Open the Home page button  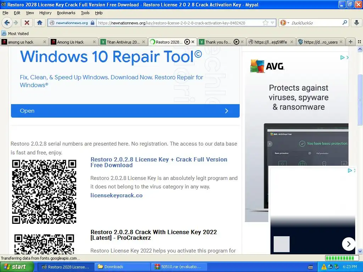(x=40, y=23)
